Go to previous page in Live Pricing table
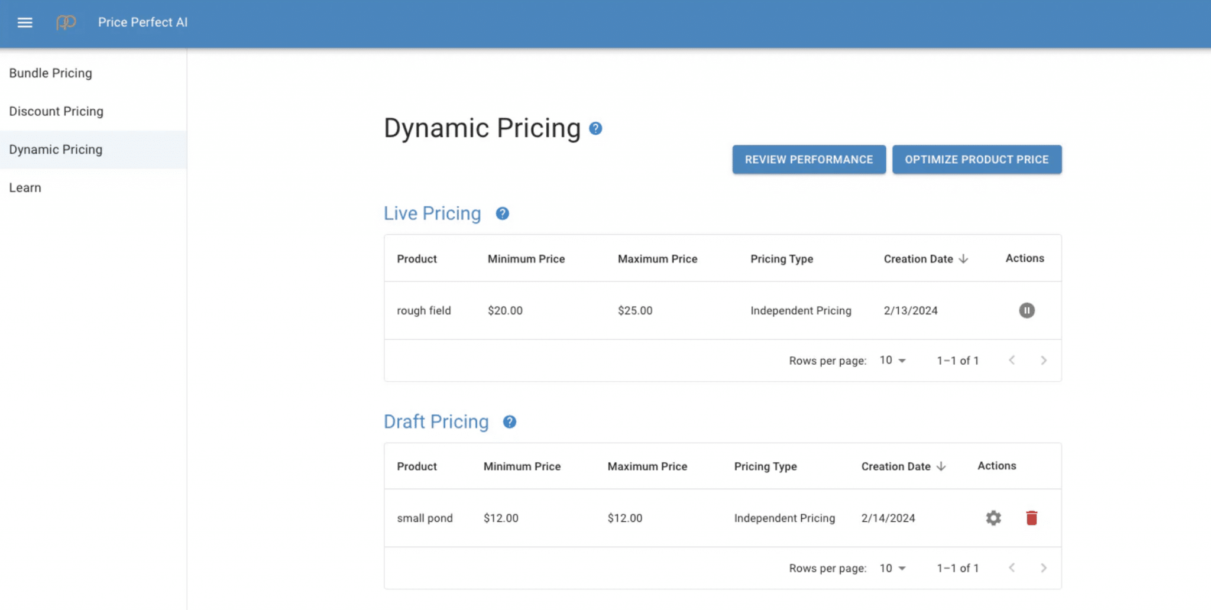Image resolution: width=1211 pixels, height=610 pixels. pos(1012,360)
